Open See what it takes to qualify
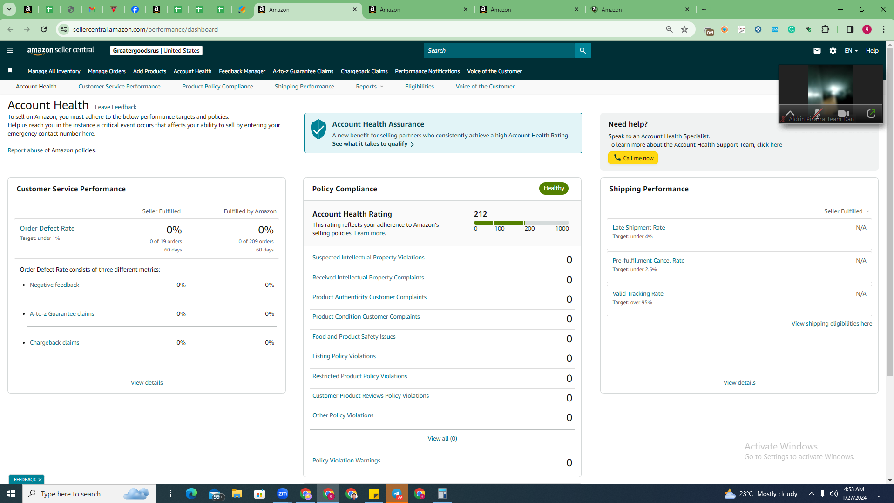This screenshot has width=894, height=503. (373, 144)
